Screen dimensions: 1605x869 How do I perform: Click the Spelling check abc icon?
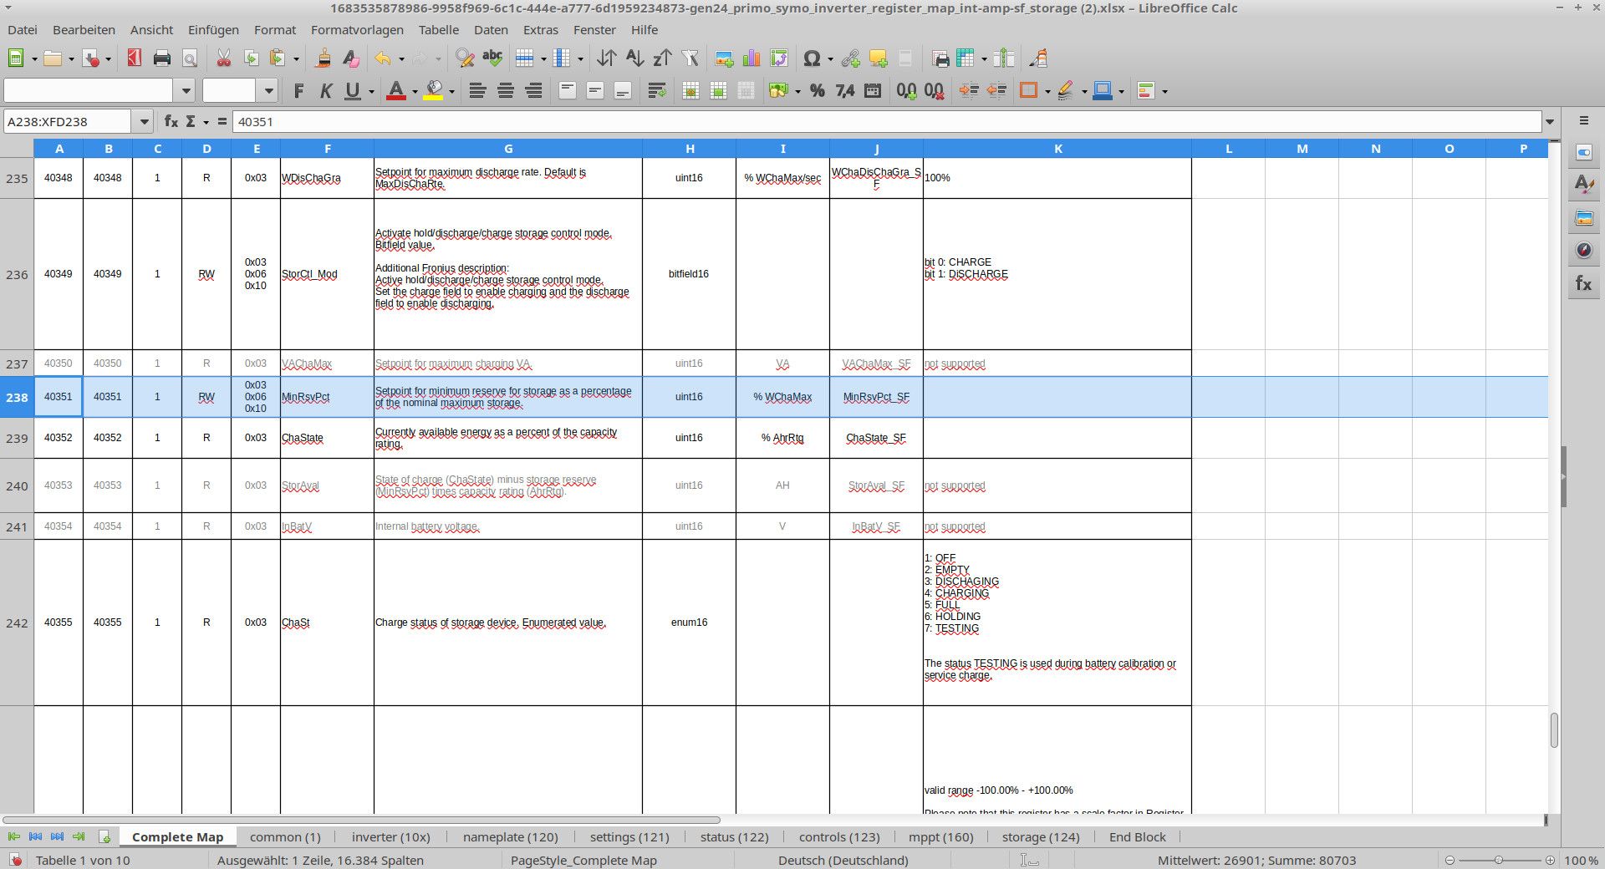[492, 58]
